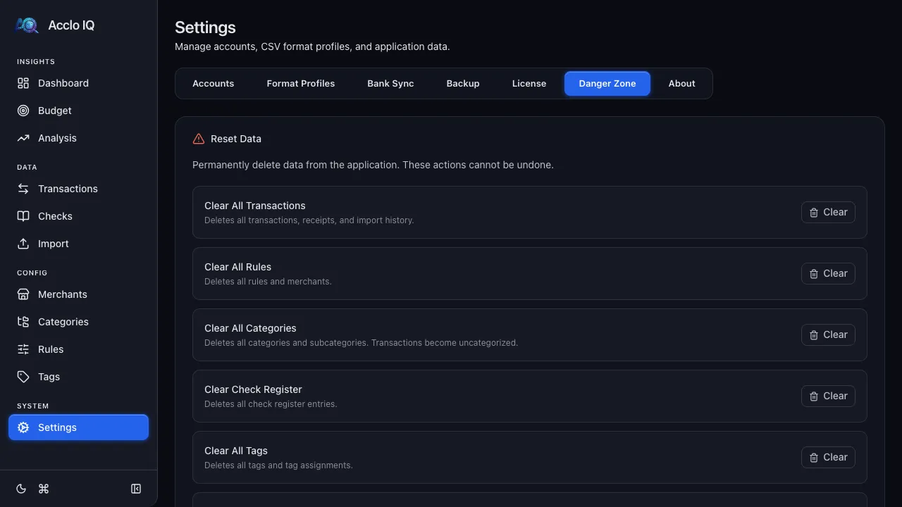
Task: Select the Bank Sync tab
Action: pos(390,83)
